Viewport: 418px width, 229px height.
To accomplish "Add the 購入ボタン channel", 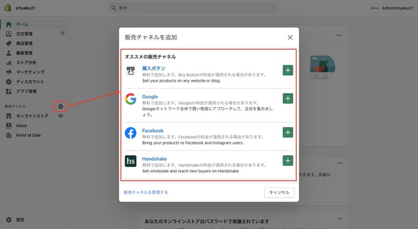I will point(288,70).
